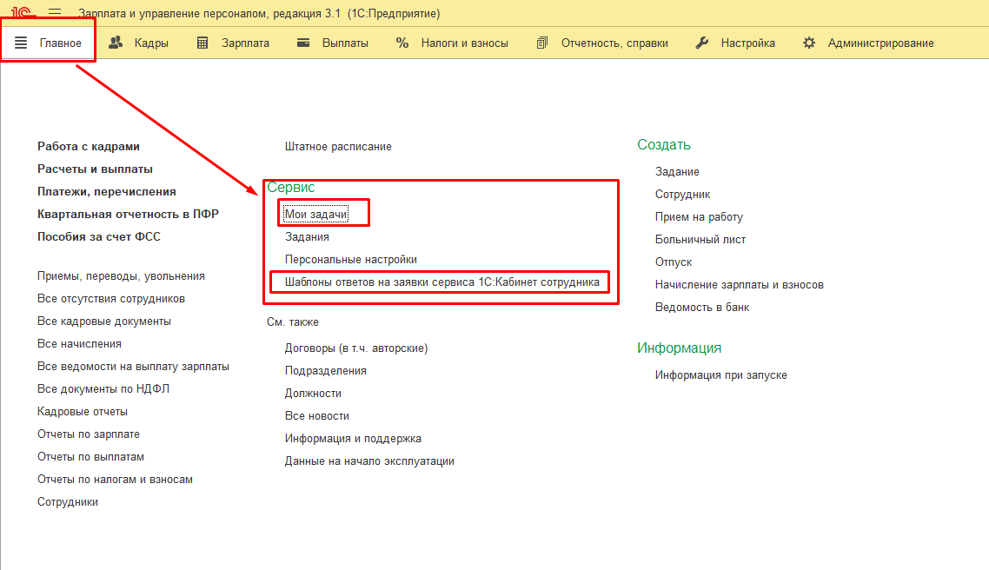Click the percent icon for Налоги и взносы
The image size is (989, 570).
point(402,43)
